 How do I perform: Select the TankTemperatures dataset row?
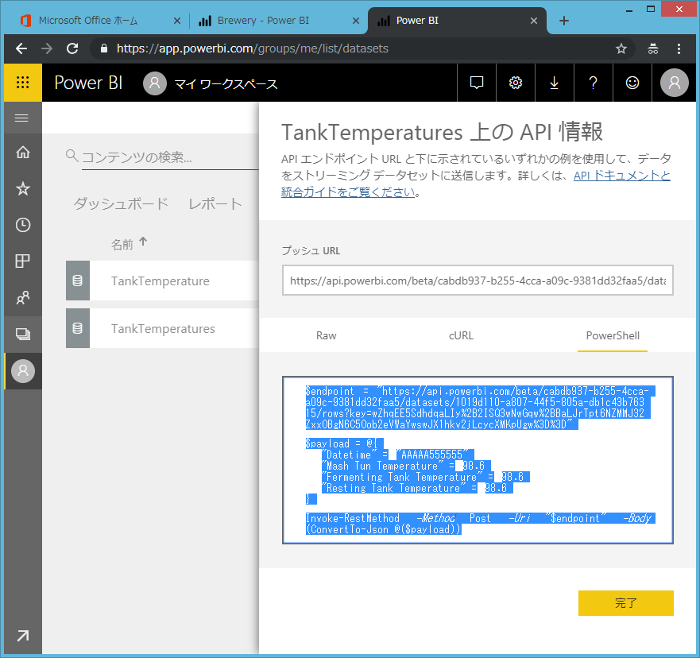(x=163, y=328)
